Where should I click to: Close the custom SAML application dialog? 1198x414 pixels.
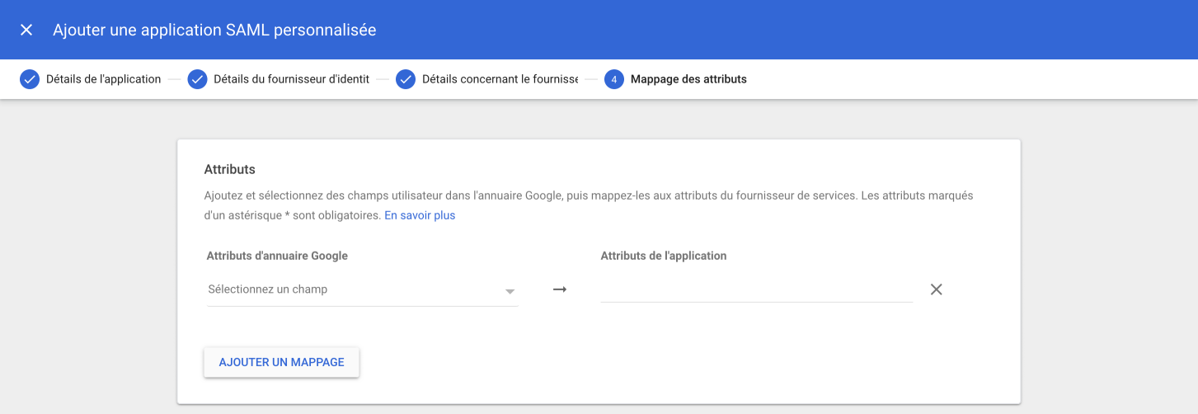tap(26, 30)
